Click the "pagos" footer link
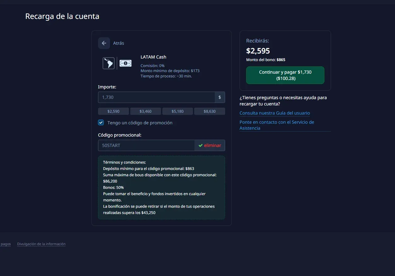This screenshot has width=395, height=276. [x=5, y=244]
